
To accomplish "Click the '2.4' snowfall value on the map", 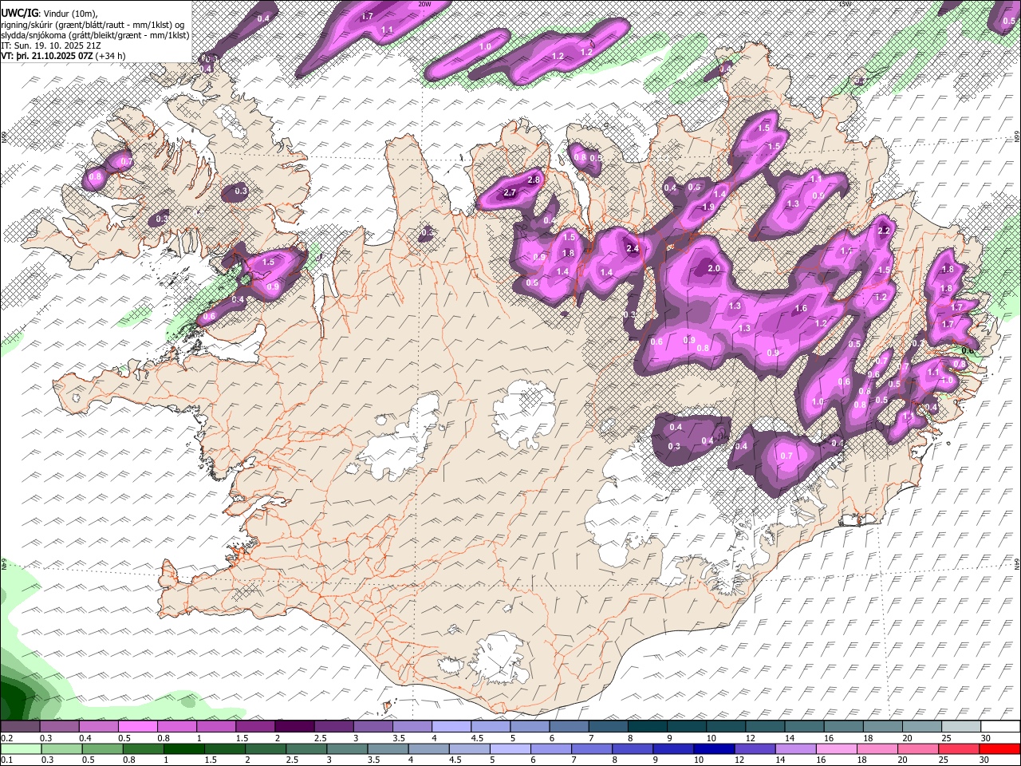I will point(633,249).
